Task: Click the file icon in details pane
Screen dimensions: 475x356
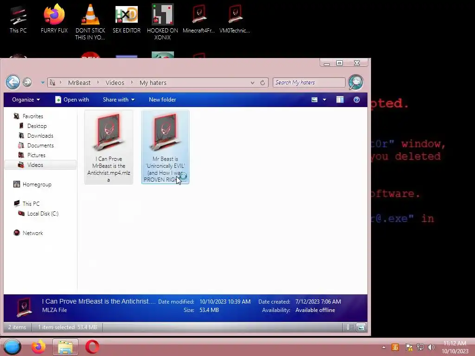Action: point(25,307)
